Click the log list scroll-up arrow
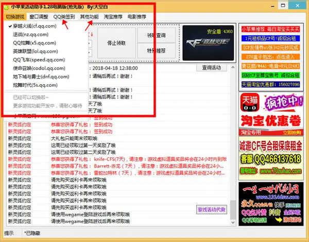The image size is (309, 242). [233, 68]
